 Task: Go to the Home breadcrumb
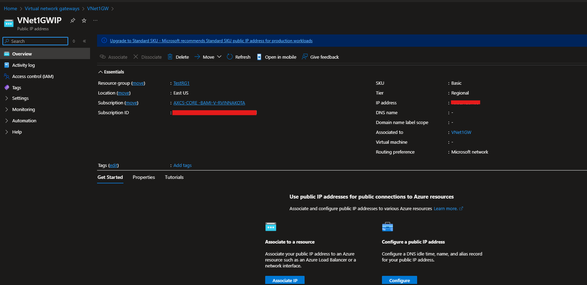(11, 8)
